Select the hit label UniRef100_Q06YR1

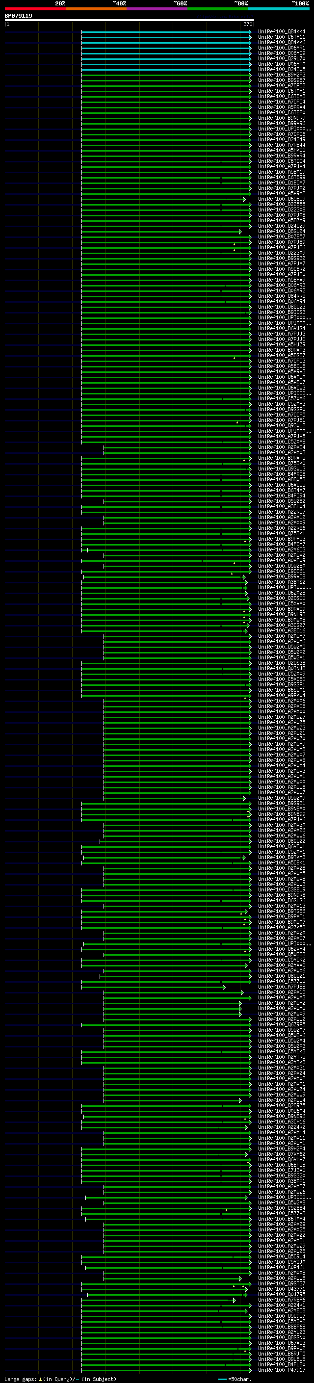click(282, 48)
